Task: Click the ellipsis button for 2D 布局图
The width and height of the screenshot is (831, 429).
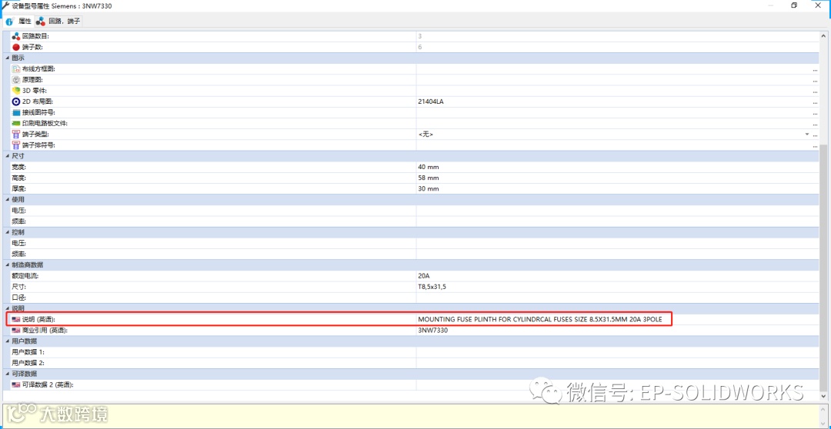Action: [x=815, y=102]
